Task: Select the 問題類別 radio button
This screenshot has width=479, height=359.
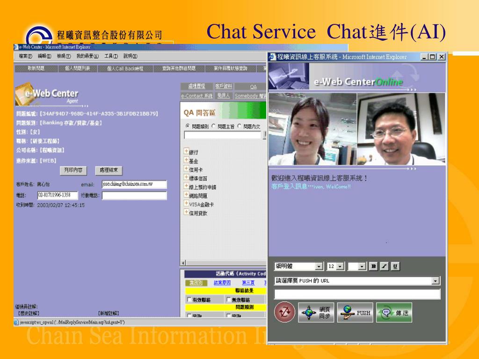Action: click(188, 126)
